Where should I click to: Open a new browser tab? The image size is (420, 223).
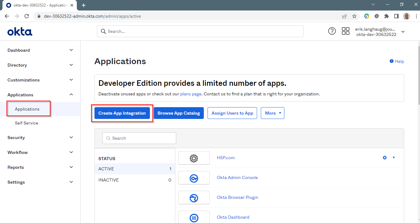pyautogui.click(x=83, y=5)
